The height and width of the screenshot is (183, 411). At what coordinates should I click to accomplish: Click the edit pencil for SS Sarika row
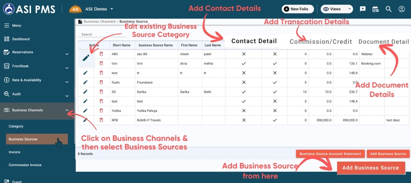[85, 92]
